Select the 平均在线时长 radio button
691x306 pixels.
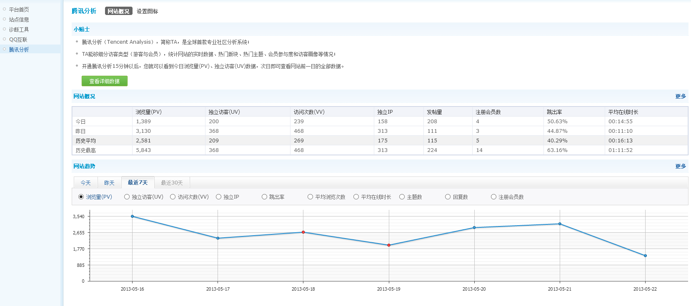[356, 197]
